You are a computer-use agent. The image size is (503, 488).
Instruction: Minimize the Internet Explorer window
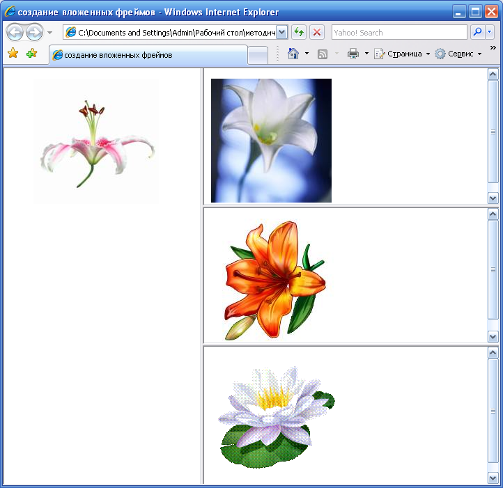459,12
